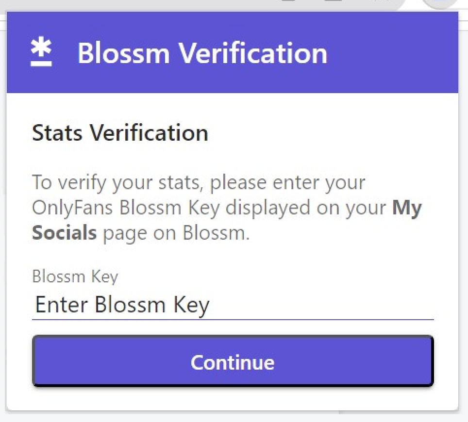Click the underscore bar beneath the asterisk logo
468x422 pixels.
point(41,64)
